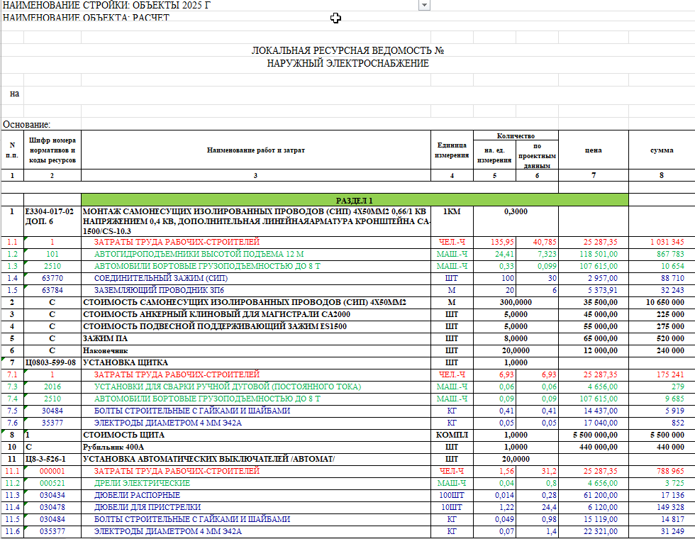This screenshot has height=539, width=695.
Task: Select the ЛОКАЛЬНАЯ РЕСУРСНАЯ ВЕДОМОСТЬ № title cell
Action: tap(348, 50)
